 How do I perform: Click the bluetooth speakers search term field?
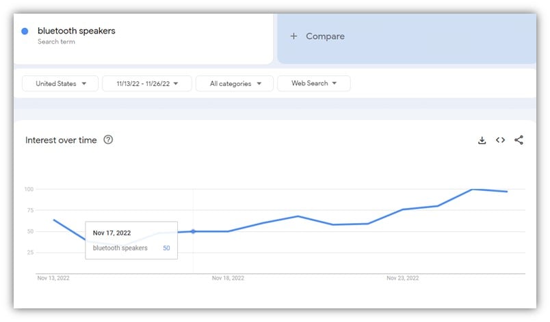[76, 31]
